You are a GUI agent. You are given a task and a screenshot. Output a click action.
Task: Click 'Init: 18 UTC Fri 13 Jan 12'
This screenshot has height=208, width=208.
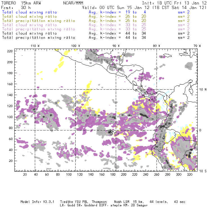[x=174, y=3]
